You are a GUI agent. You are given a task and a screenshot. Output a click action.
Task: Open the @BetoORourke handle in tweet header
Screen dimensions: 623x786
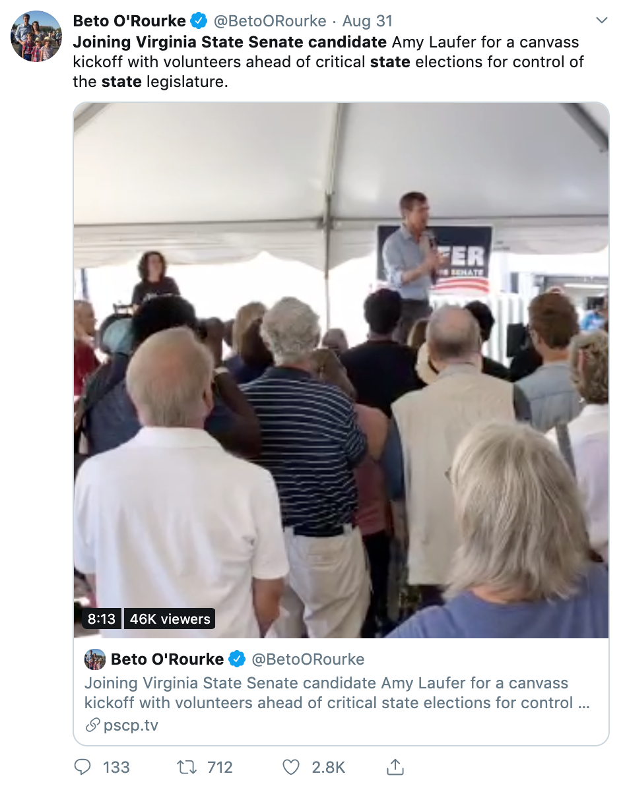(270, 21)
